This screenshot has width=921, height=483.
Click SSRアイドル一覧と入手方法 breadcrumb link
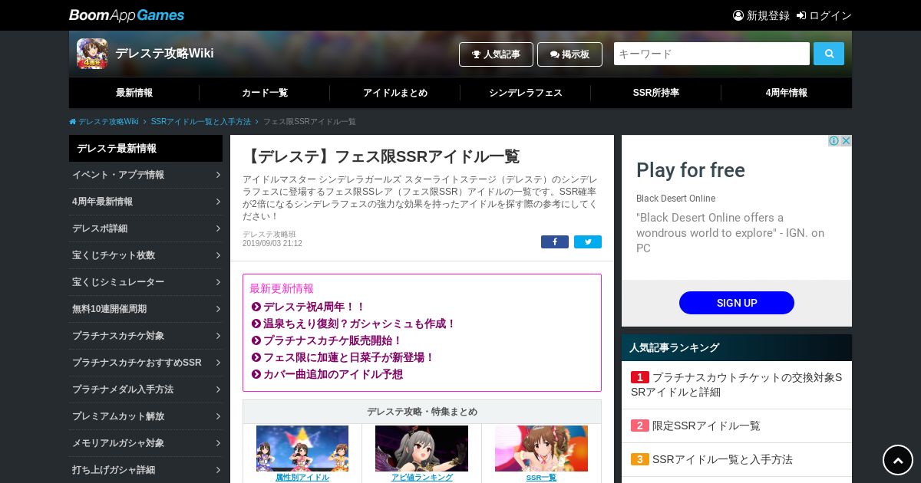tap(201, 122)
